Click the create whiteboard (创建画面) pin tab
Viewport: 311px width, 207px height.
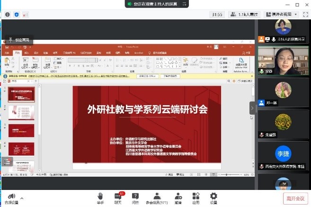click(19, 41)
